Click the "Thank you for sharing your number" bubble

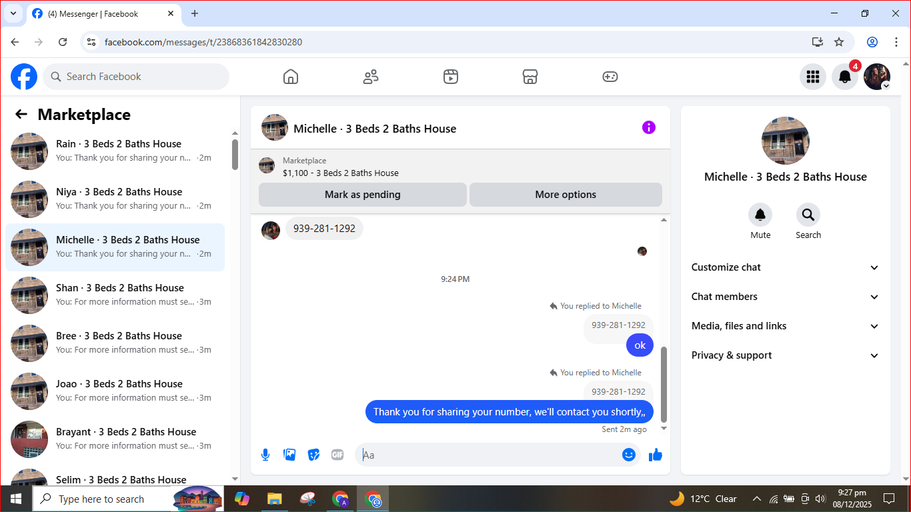coord(509,412)
